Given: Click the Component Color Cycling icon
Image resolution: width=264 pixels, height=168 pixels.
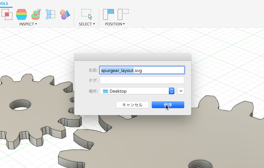Looking at the screenshot, I should 65,14.
